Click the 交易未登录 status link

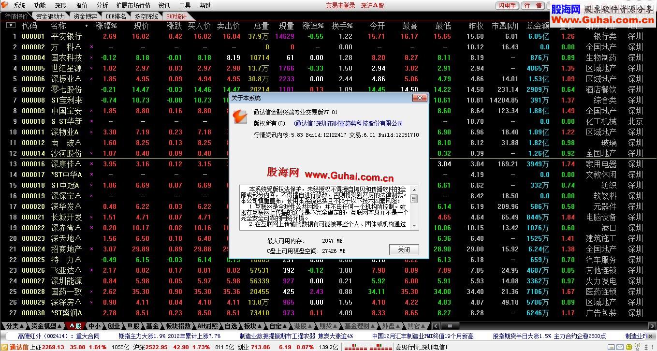click(x=340, y=5)
